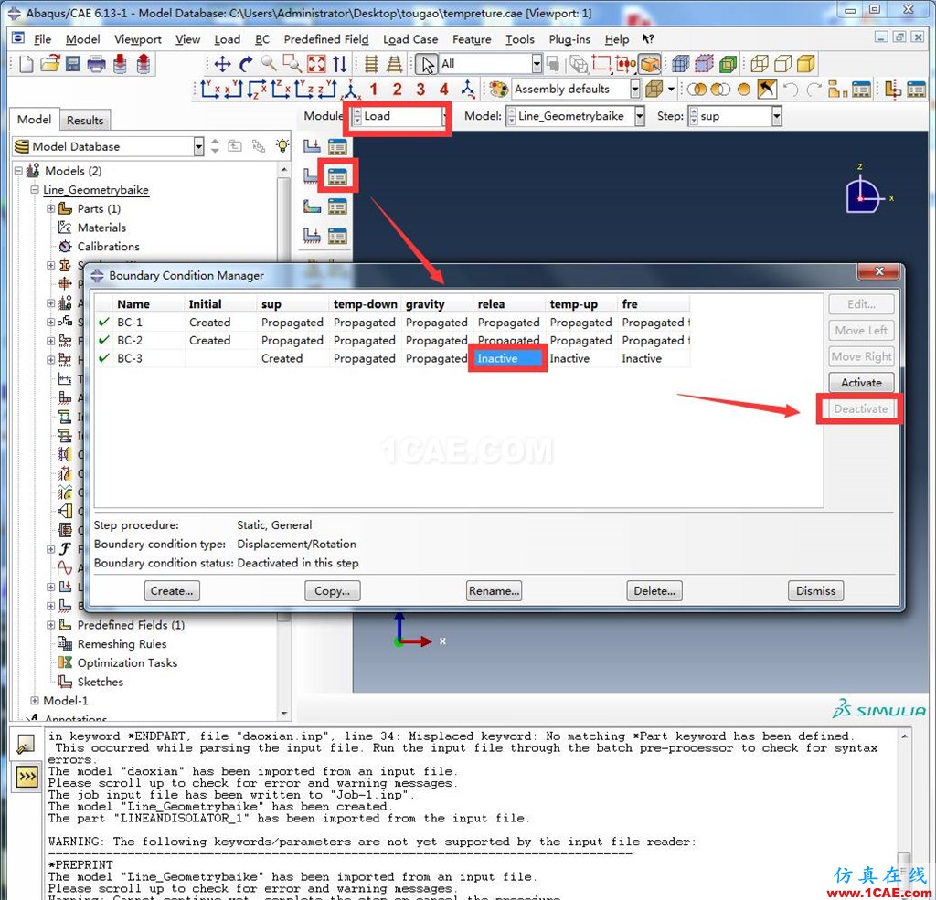Click the Auto-Fit View icon

coord(316,64)
